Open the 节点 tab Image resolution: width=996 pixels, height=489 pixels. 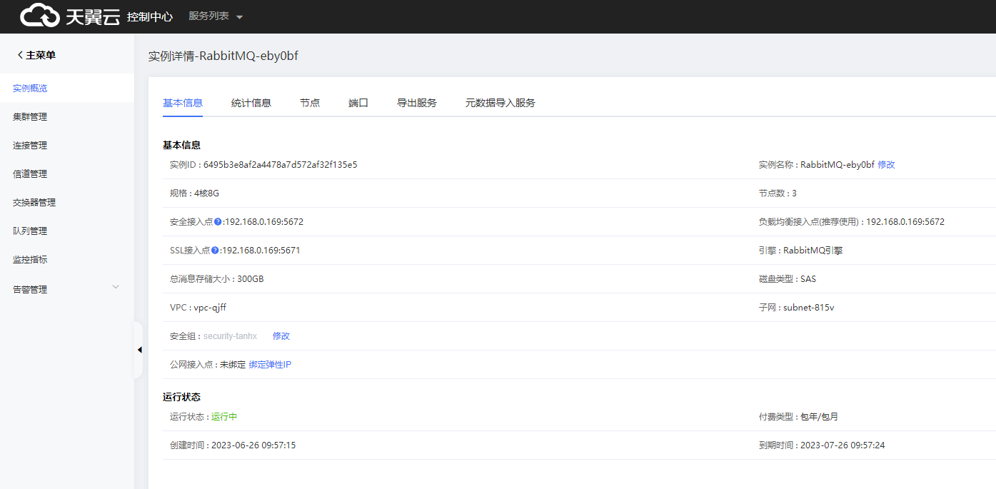pos(310,103)
